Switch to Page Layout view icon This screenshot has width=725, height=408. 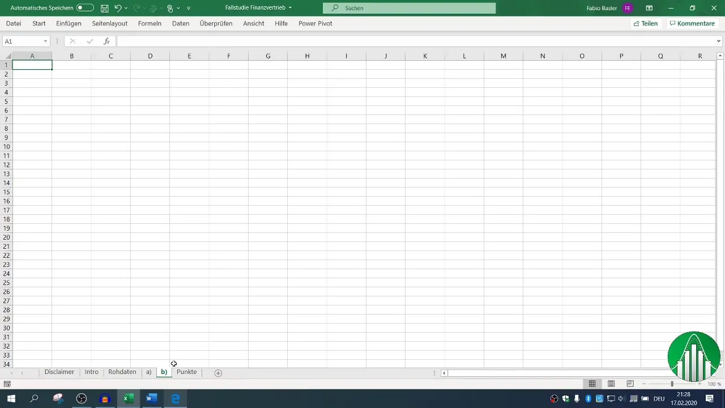[611, 384]
